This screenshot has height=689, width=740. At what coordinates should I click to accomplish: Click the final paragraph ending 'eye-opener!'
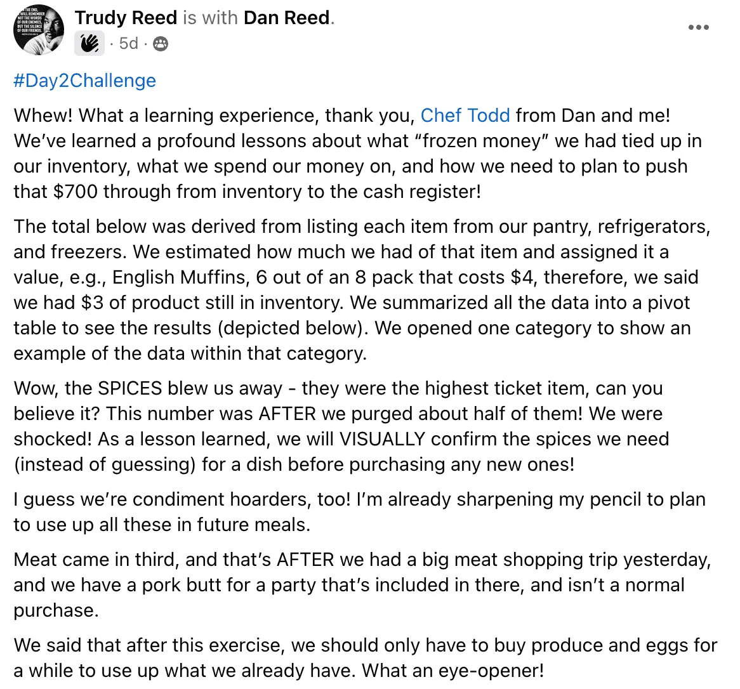tap(366, 658)
